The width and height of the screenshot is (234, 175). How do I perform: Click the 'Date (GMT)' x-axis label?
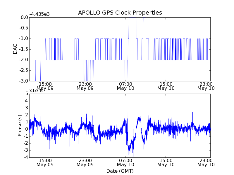pos(120,171)
